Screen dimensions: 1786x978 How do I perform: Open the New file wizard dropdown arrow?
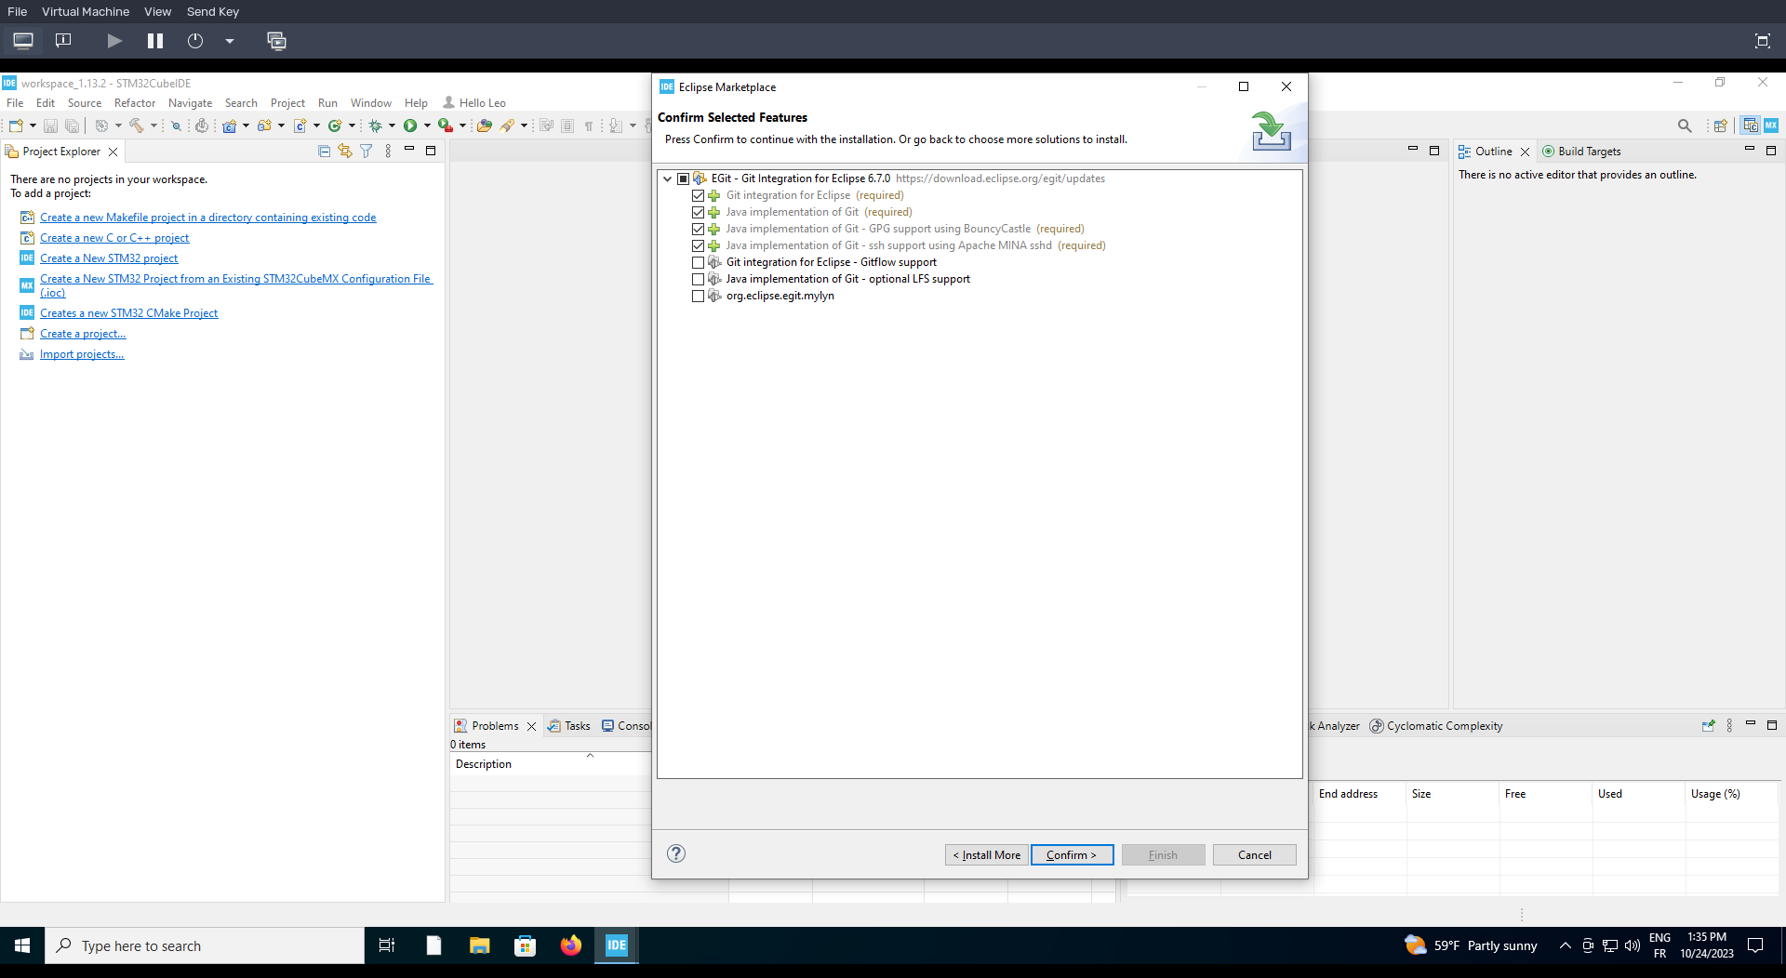tap(33, 126)
